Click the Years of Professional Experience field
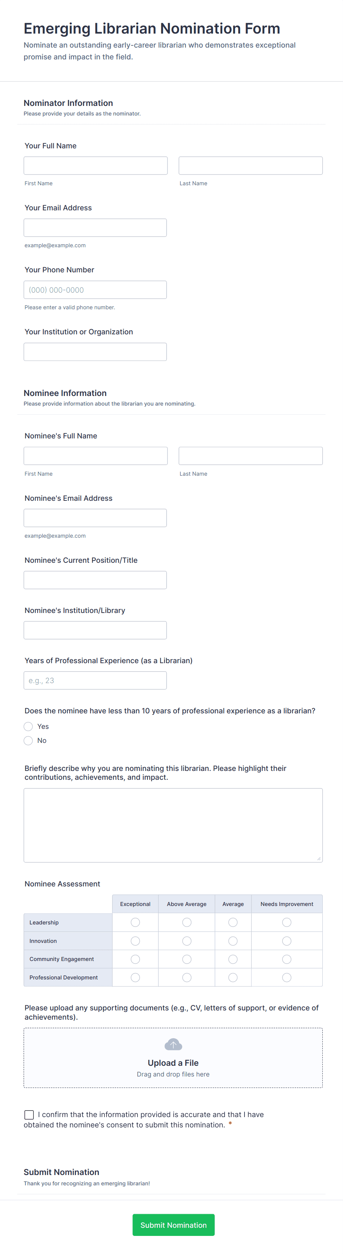This screenshot has width=343, height=1254. [x=96, y=680]
